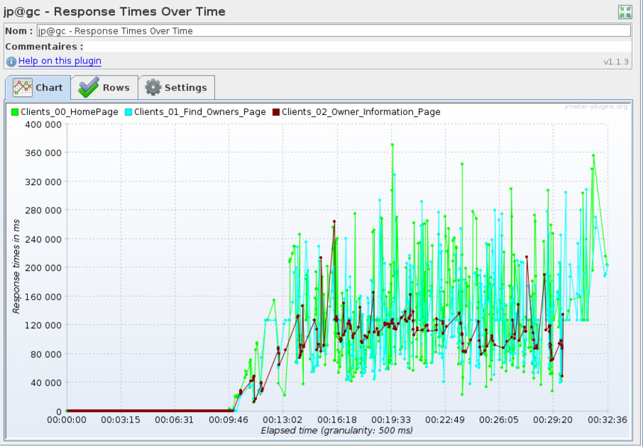Select the Clients_01_Find_Owners_Page legend label
Screen dimensions: 643x447
tap(199, 112)
